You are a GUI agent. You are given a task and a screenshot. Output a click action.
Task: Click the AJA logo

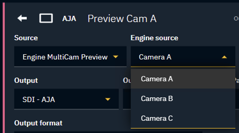coord(69,19)
